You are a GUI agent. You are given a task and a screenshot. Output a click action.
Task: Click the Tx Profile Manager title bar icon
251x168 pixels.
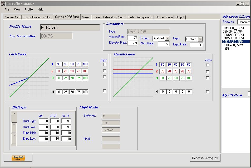pyautogui.click(x=3, y=4)
